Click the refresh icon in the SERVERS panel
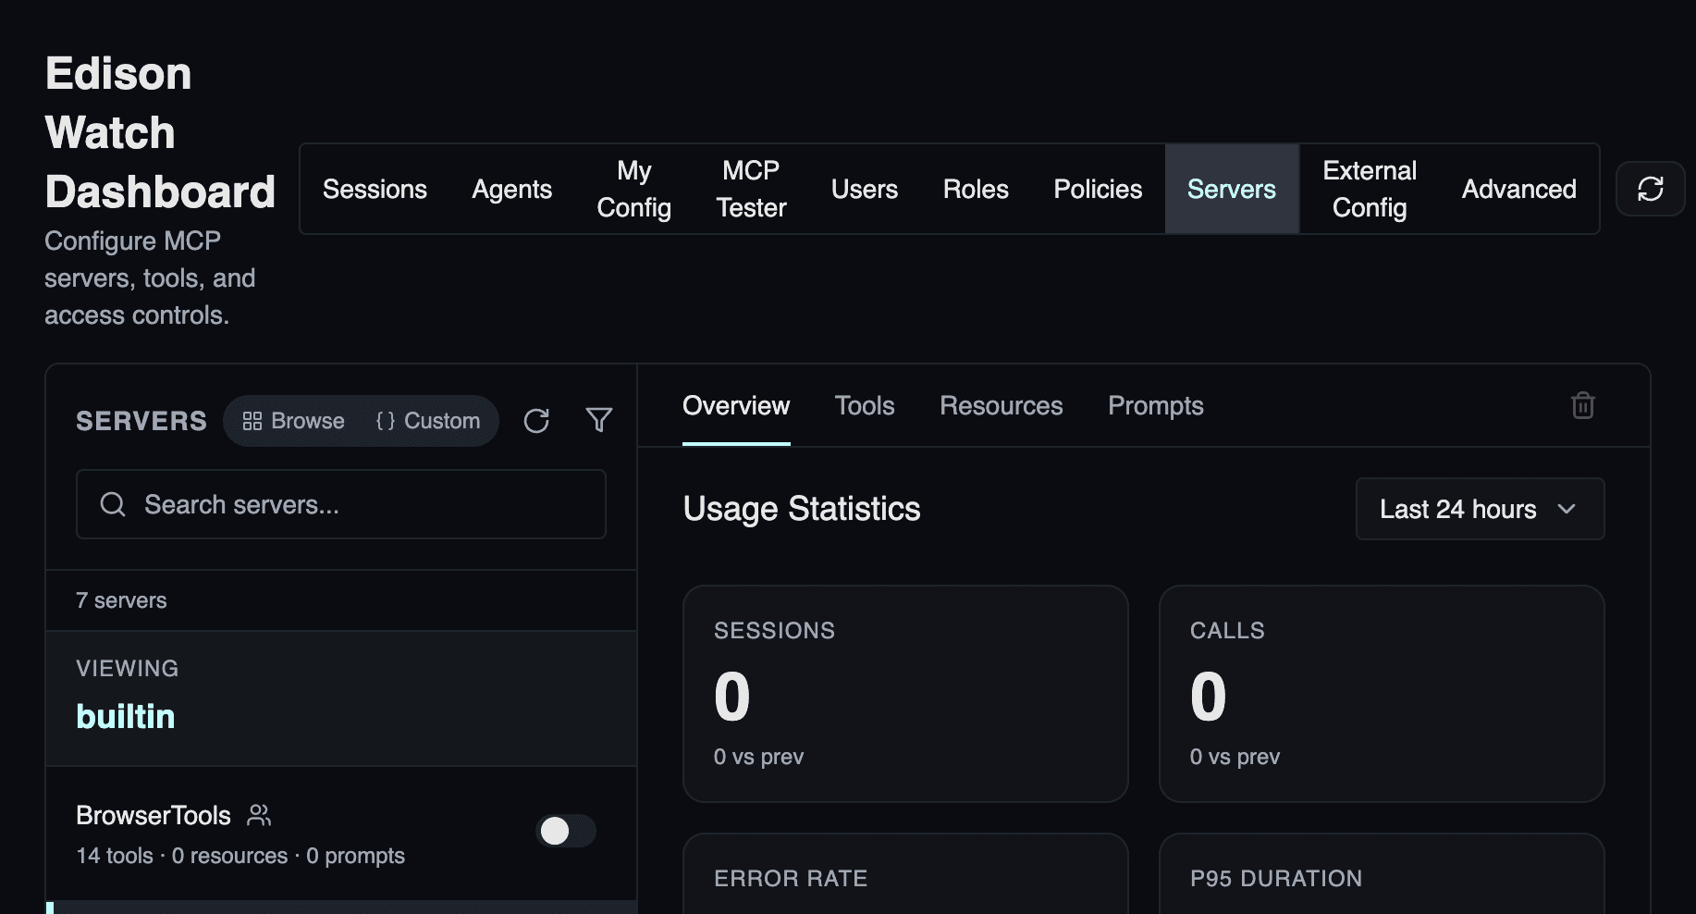The image size is (1696, 914). pos(536,420)
